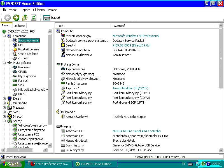Open the Widok menu
Screen dimensions: 224x168
click(13, 10)
